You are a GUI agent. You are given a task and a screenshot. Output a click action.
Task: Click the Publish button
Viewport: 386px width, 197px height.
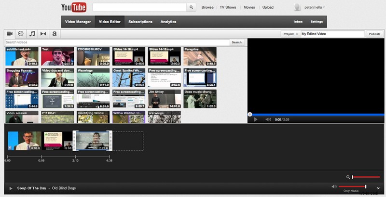pyautogui.click(x=374, y=34)
